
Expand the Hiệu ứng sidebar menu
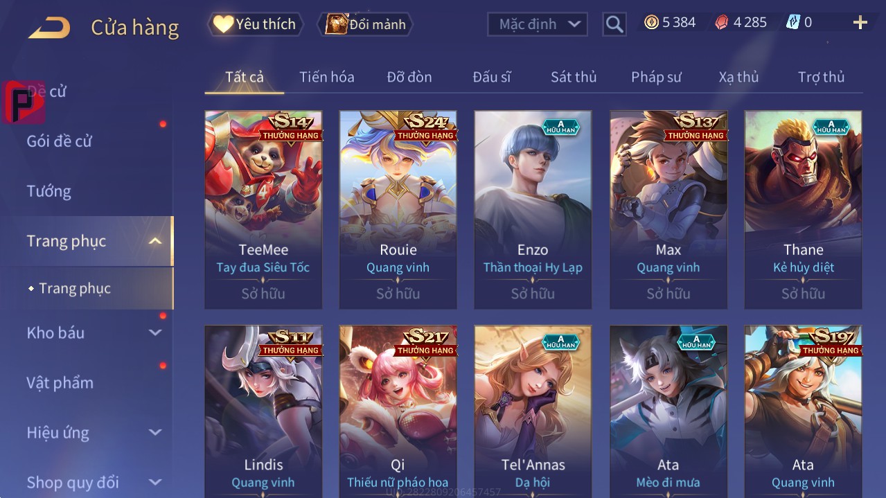pyautogui.click(x=155, y=433)
